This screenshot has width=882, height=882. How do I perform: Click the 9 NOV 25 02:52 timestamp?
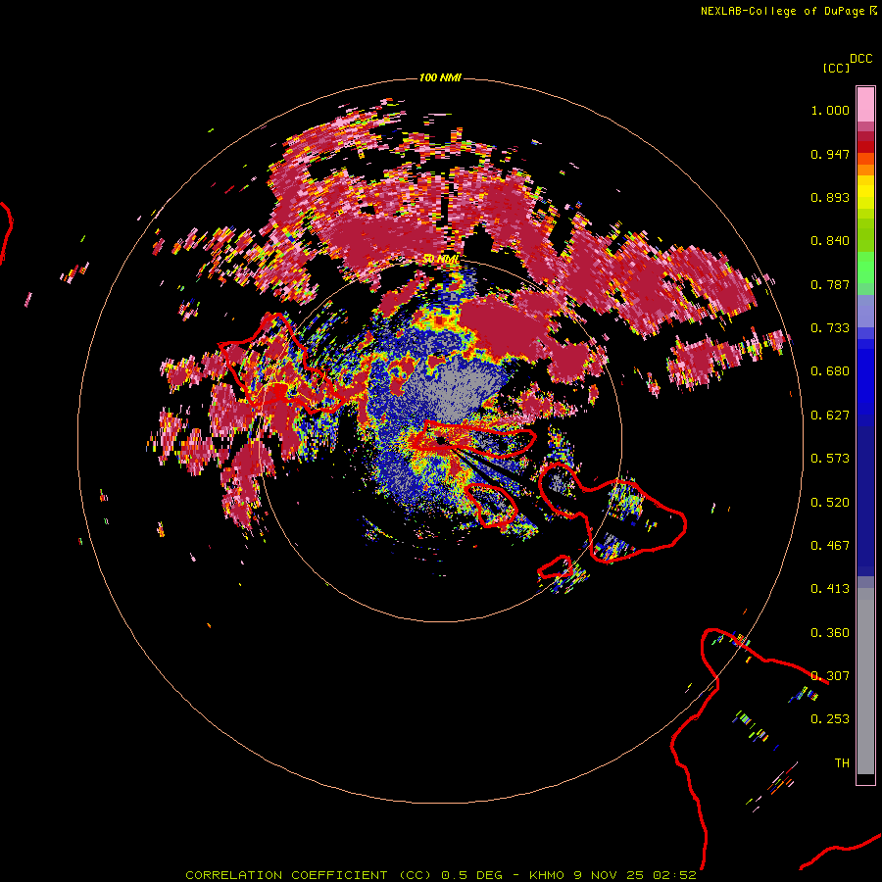coord(635,875)
